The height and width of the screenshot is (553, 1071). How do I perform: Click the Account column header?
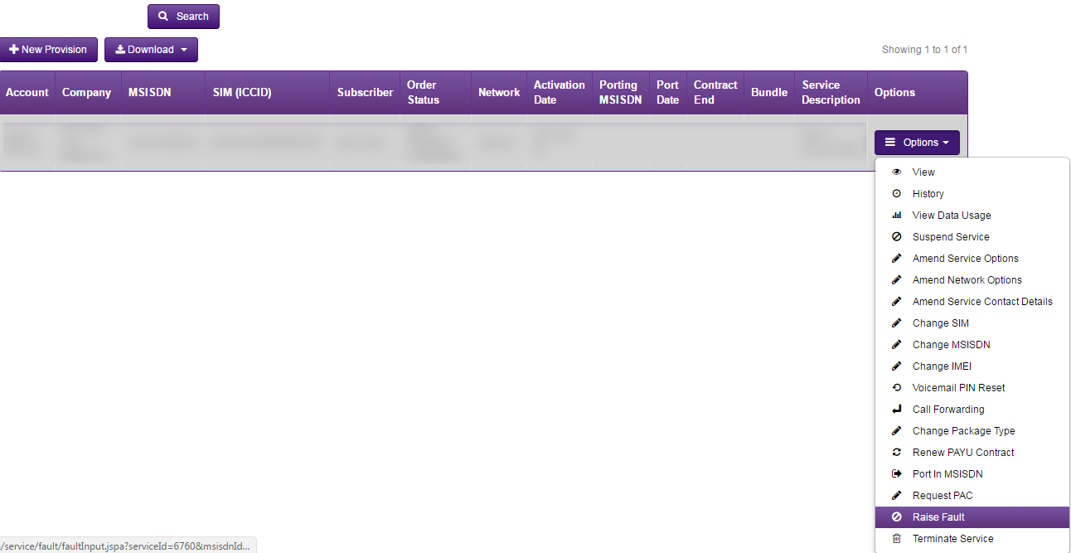27,93
